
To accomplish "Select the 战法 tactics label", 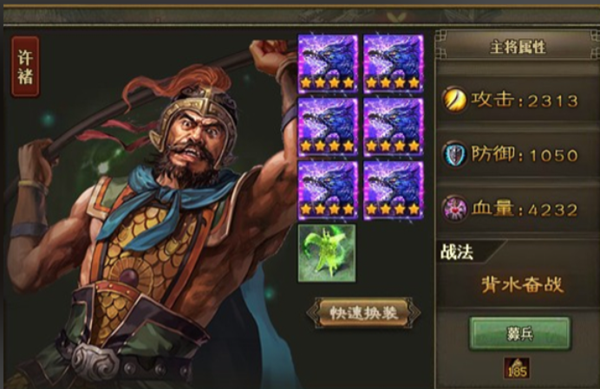I will [457, 252].
